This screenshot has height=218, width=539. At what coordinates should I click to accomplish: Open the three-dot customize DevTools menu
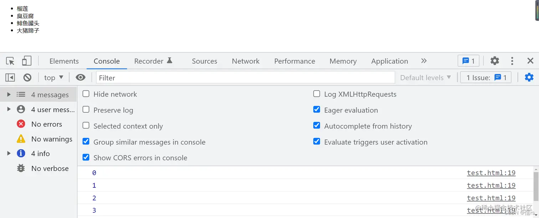click(512, 61)
